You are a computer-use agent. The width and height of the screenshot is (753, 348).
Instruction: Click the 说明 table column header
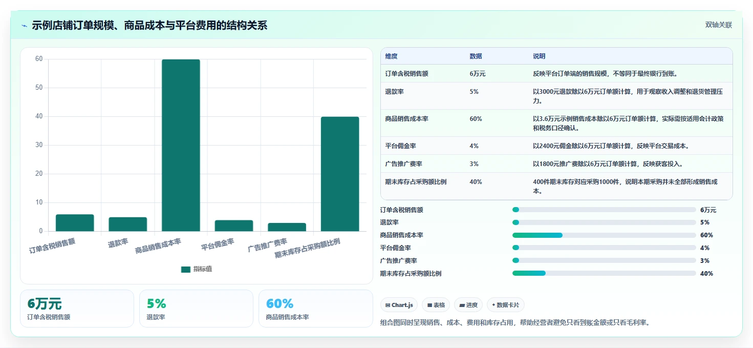[x=539, y=56]
